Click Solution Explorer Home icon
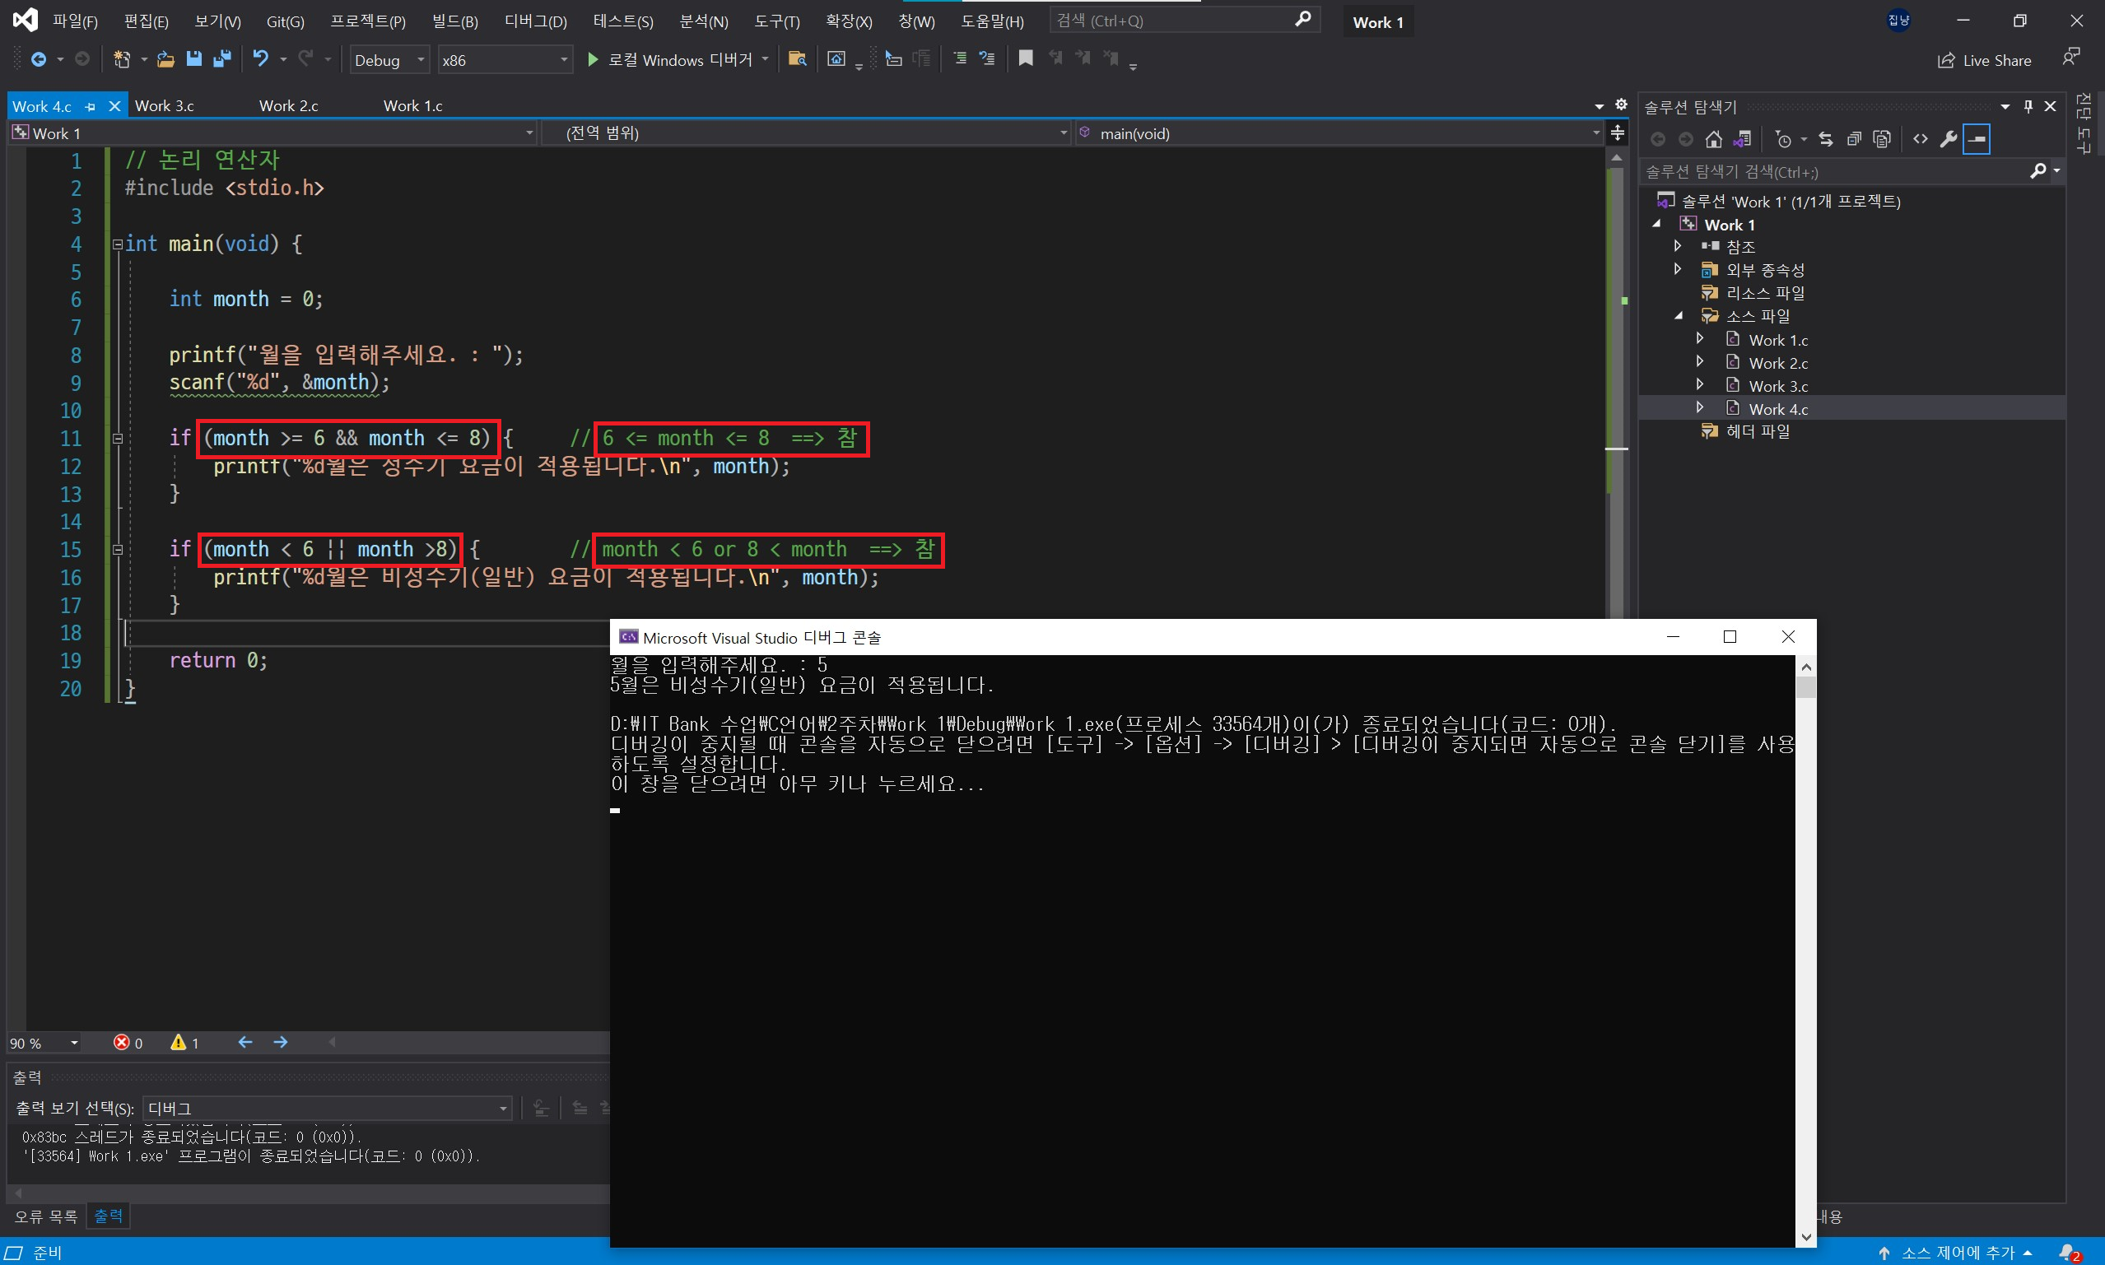This screenshot has height=1265, width=2105. (1714, 139)
